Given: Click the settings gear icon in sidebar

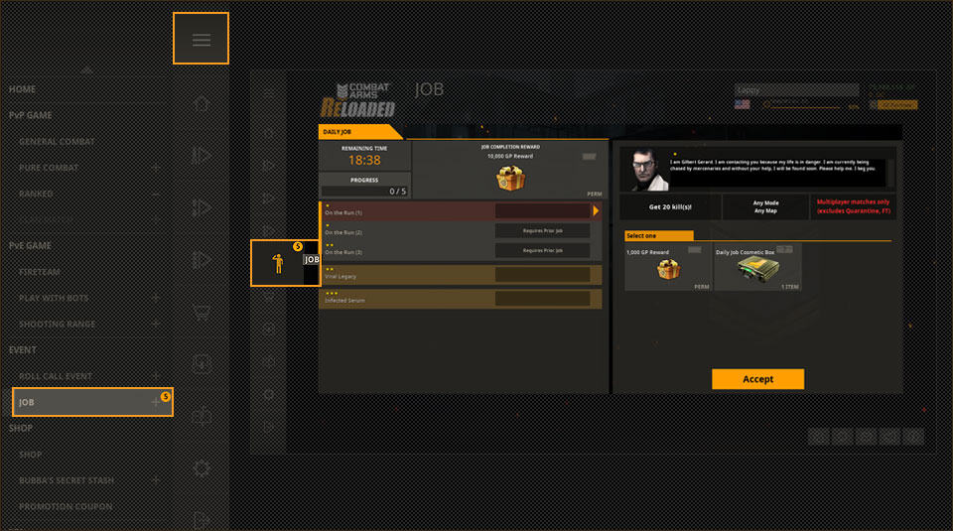Looking at the screenshot, I should (x=202, y=467).
